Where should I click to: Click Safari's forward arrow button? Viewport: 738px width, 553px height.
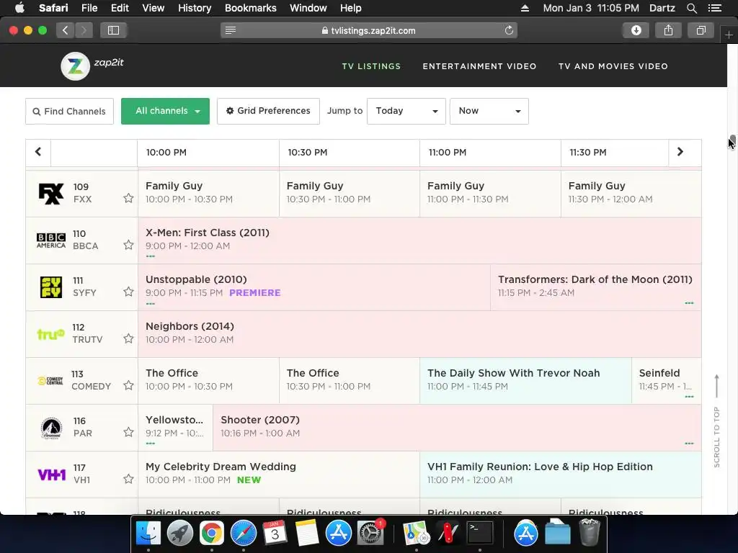coord(84,30)
